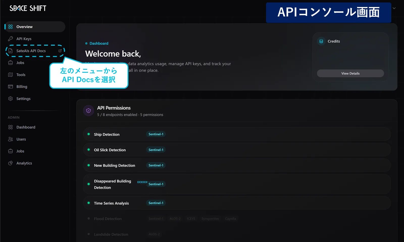Select the Overview grid icon in sidebar

pos(10,27)
